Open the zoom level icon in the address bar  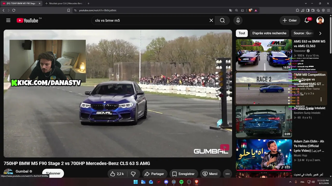pos(237,10)
